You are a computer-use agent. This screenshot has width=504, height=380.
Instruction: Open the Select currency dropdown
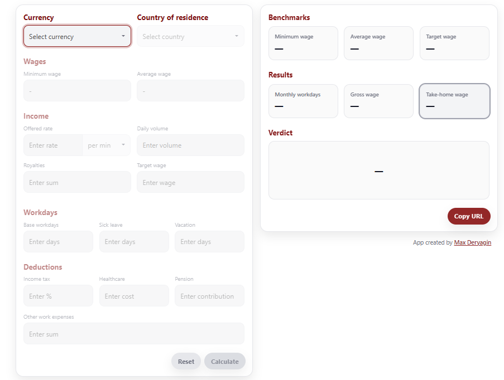tap(77, 36)
